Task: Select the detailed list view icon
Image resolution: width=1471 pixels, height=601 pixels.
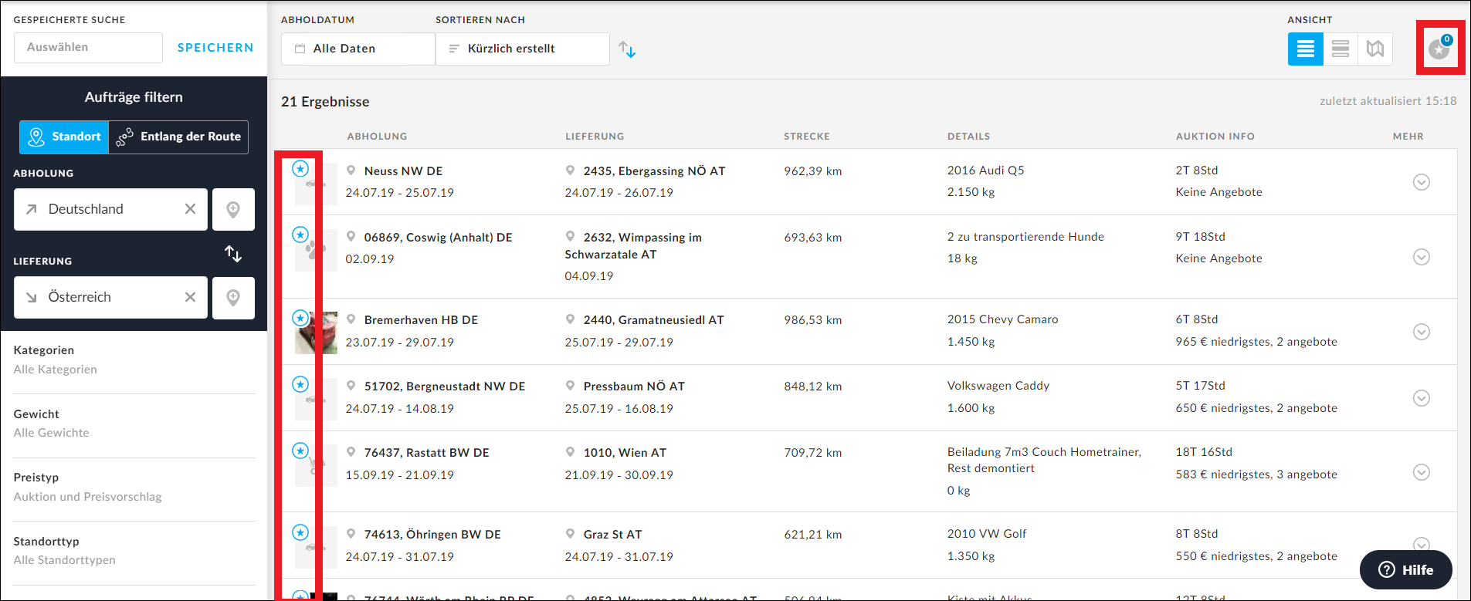Action: click(x=1305, y=49)
